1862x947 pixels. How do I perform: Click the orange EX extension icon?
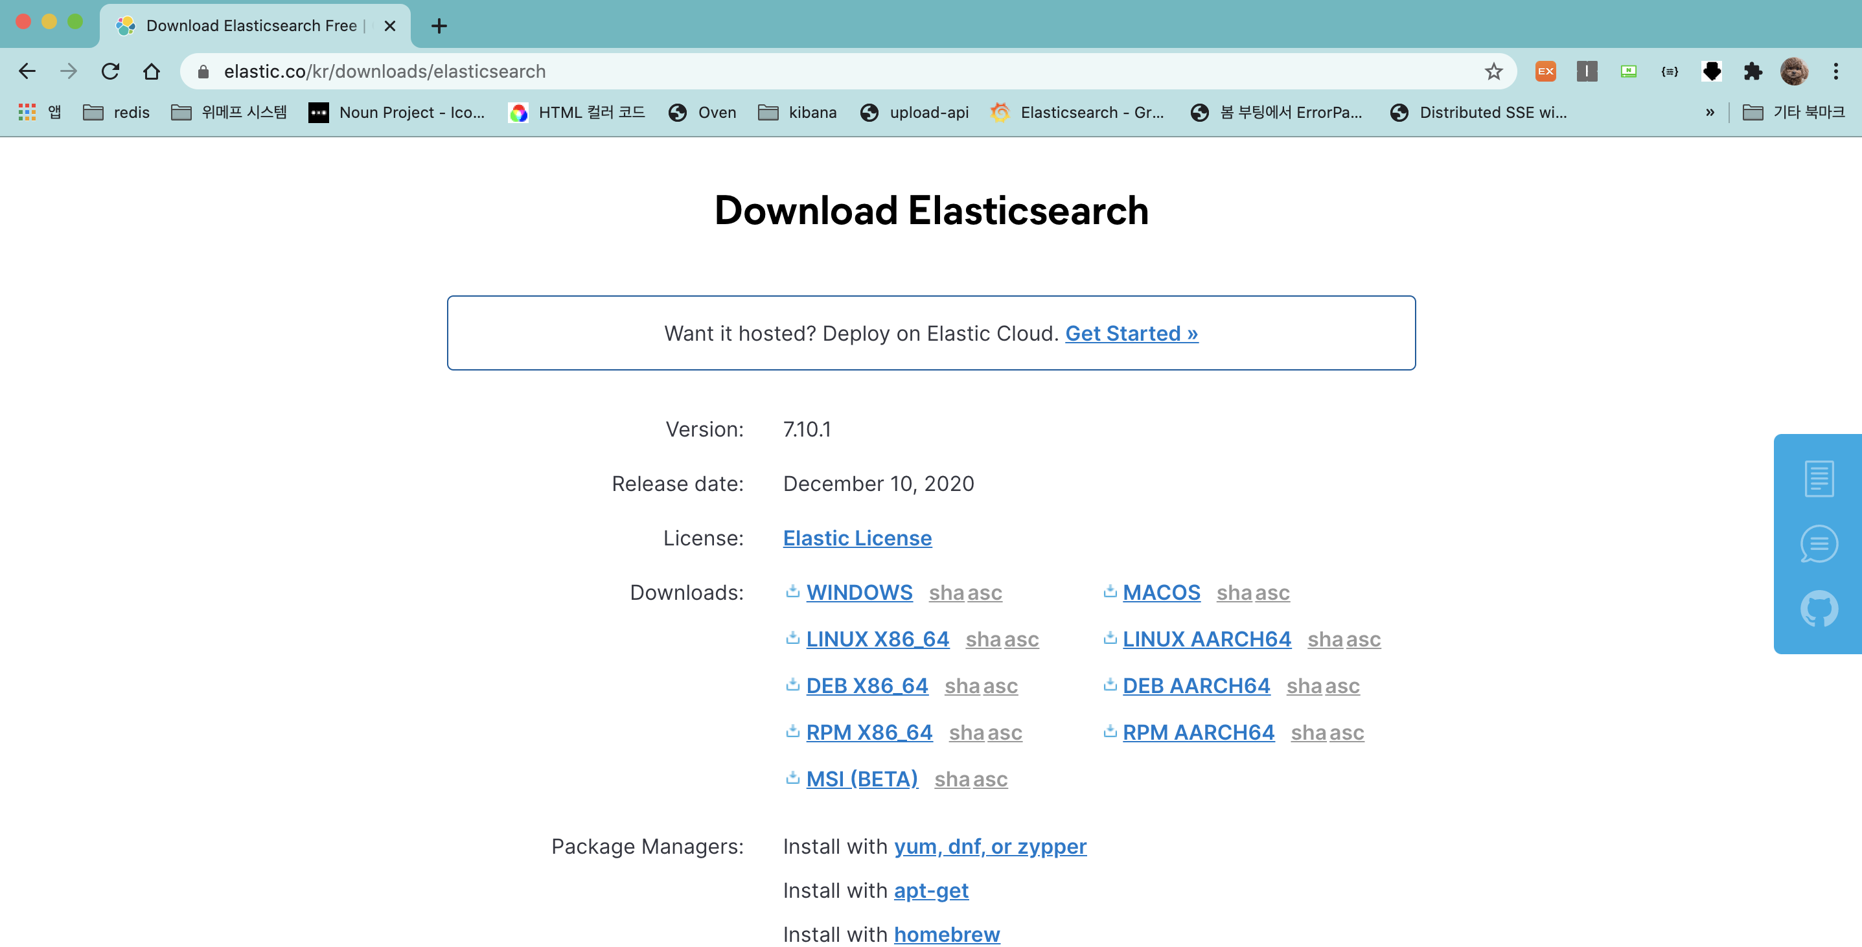click(1545, 71)
